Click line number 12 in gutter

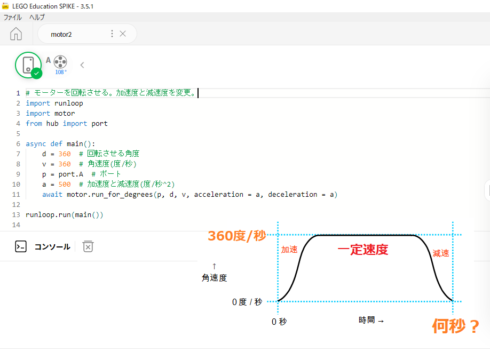point(16,205)
